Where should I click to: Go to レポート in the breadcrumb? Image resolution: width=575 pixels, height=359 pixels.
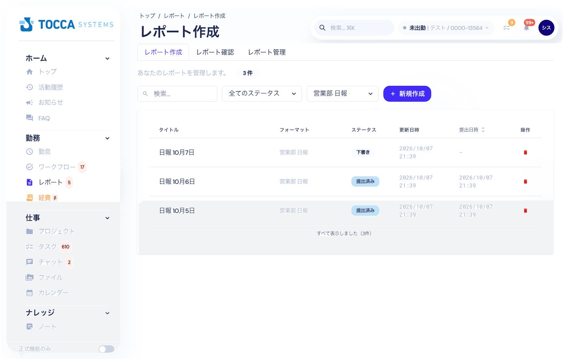[174, 16]
